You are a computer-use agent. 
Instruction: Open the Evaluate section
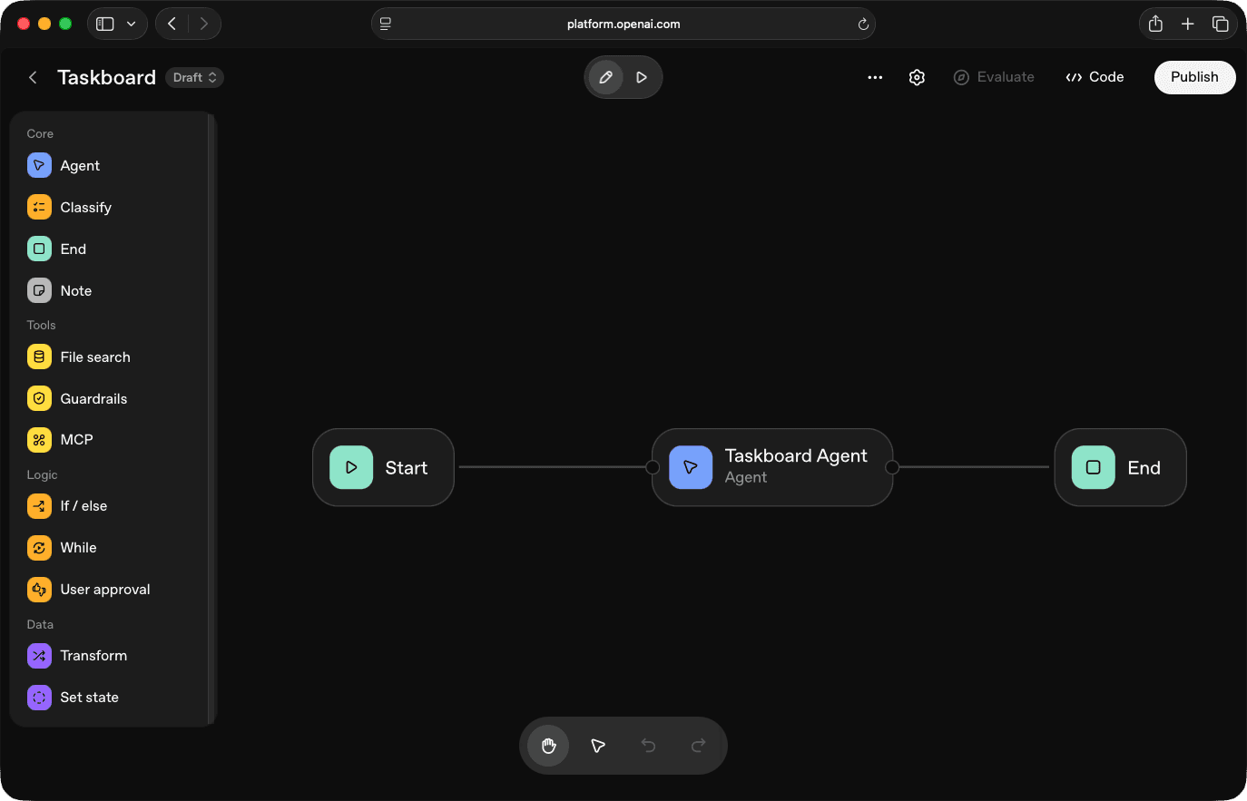tap(994, 77)
